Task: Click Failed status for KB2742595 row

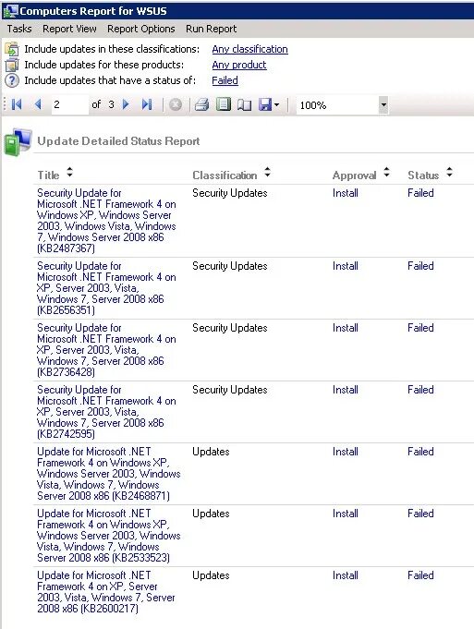Action: click(x=420, y=390)
